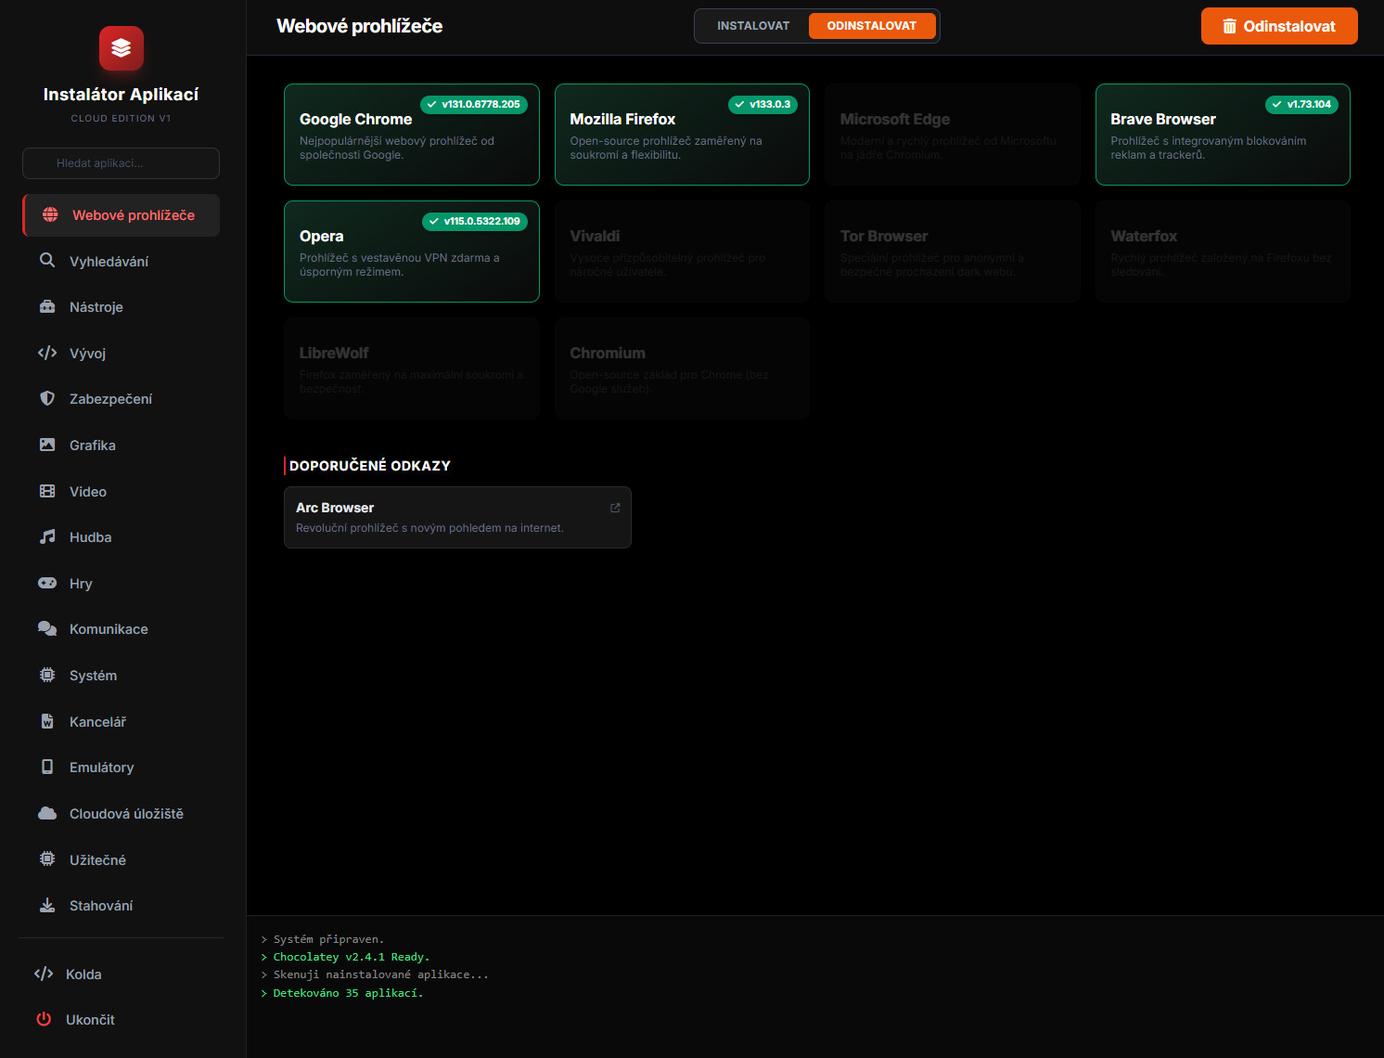The width and height of the screenshot is (1384, 1058).
Task: Click the red app logo icon
Action: 122,48
